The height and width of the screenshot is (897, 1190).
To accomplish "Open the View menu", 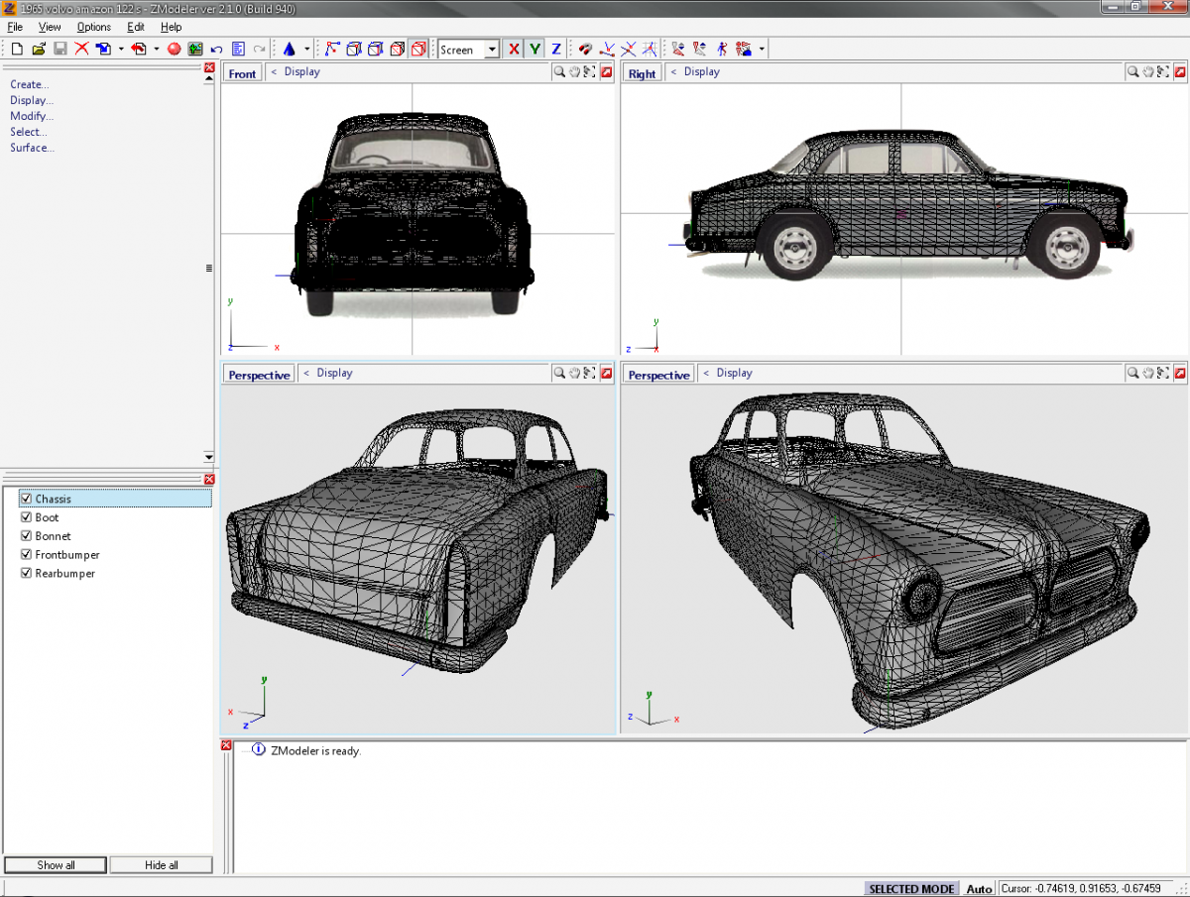I will pyautogui.click(x=50, y=27).
